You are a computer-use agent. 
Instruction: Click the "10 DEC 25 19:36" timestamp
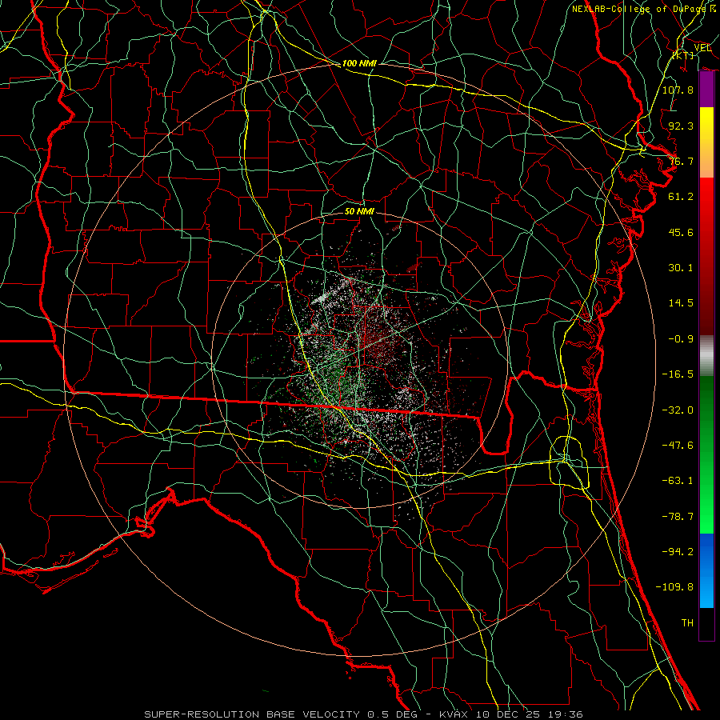530,714
